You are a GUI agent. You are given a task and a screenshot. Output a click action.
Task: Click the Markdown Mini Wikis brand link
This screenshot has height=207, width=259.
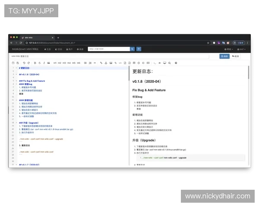tap(25, 49)
